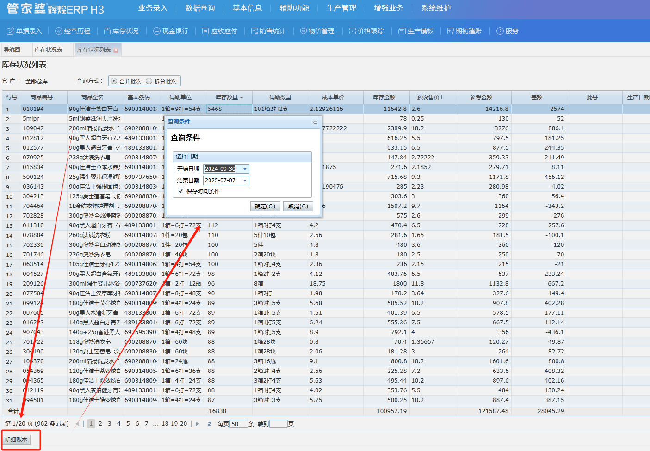Go to next page arrow
This screenshot has width=650, height=451.
tap(198, 424)
